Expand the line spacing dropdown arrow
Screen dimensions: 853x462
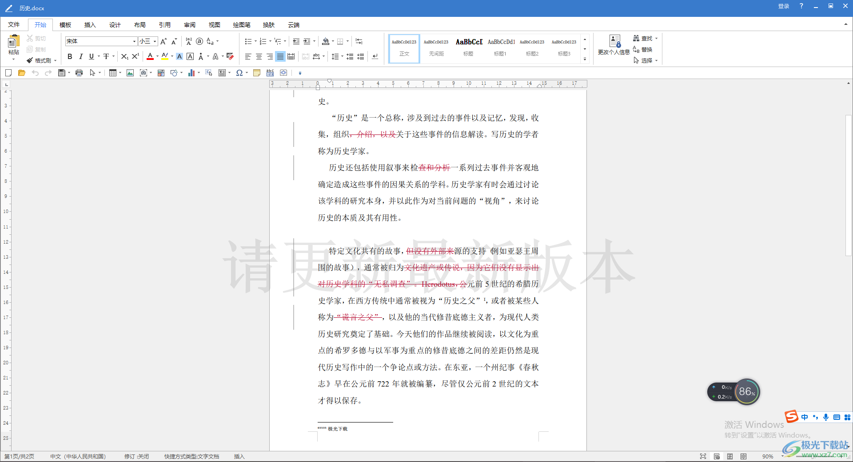pos(342,56)
